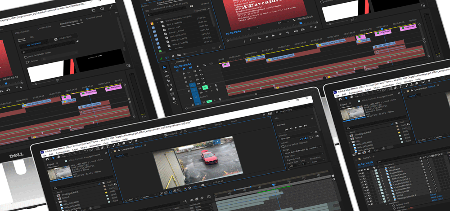This screenshot has width=450, height=211.
Task: Open (31.3%) magnification dropdown in bottom After Effects
Action: point(131,199)
